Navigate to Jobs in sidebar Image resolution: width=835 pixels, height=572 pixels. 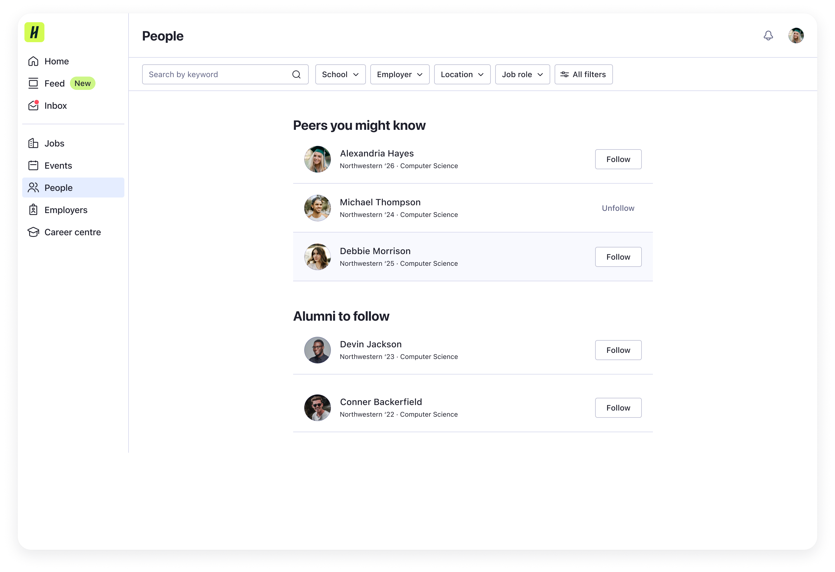coord(73,143)
